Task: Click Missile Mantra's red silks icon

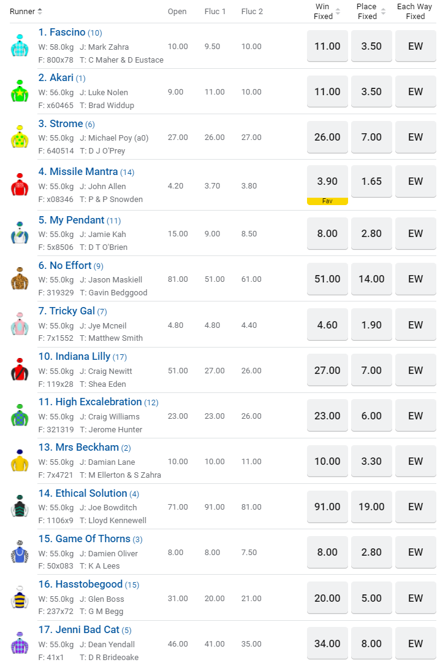Action: click(20, 185)
